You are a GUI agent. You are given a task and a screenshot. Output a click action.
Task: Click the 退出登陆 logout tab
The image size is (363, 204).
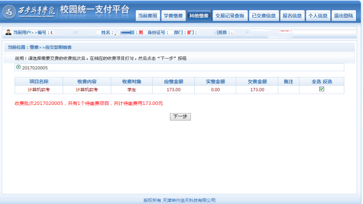pyautogui.click(x=344, y=16)
